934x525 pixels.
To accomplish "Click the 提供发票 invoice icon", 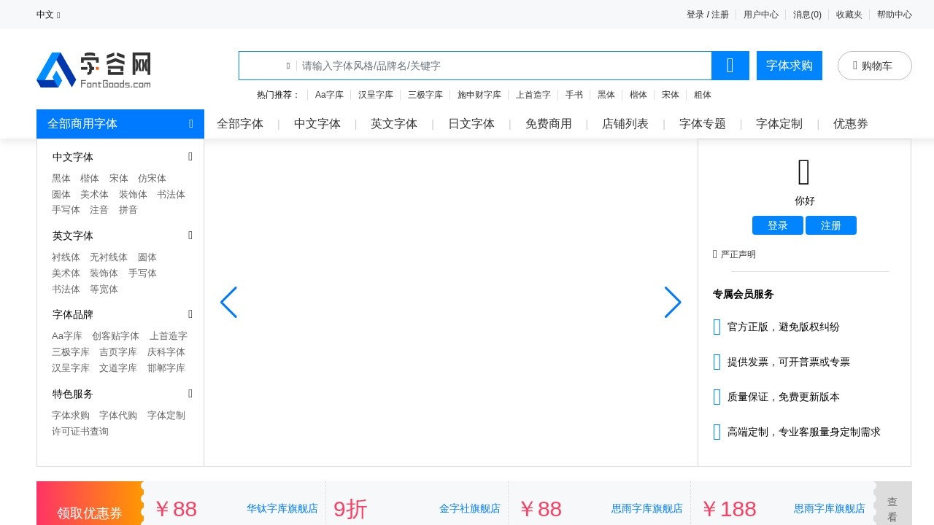I will 717,362.
